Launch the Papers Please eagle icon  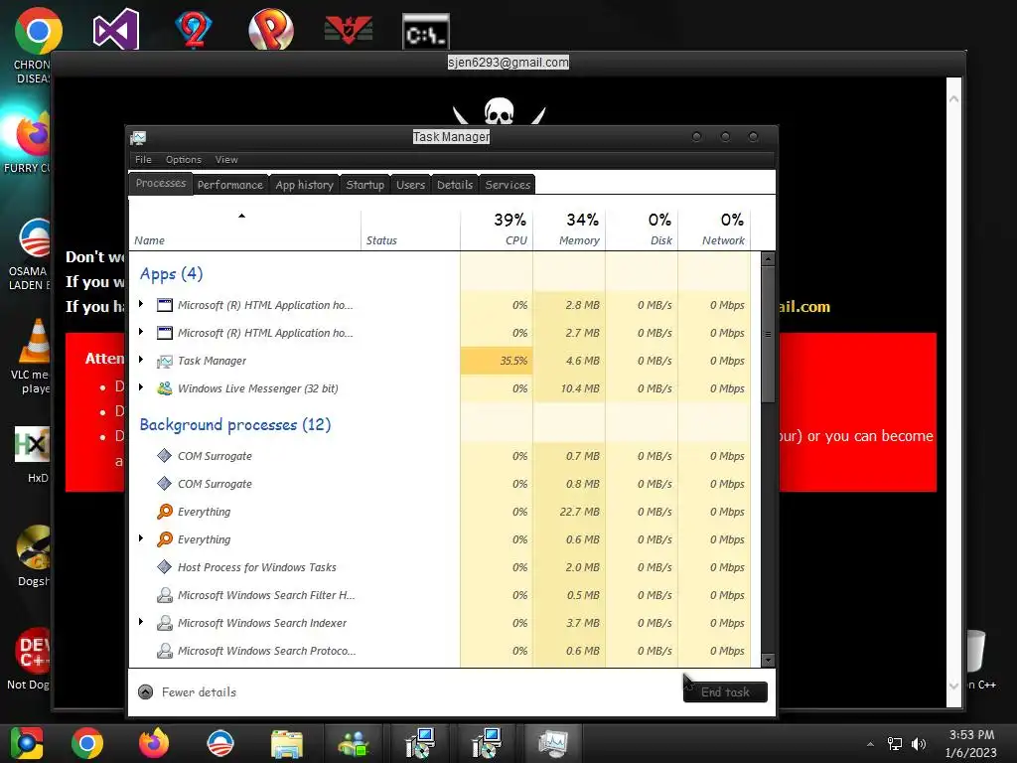(349, 31)
